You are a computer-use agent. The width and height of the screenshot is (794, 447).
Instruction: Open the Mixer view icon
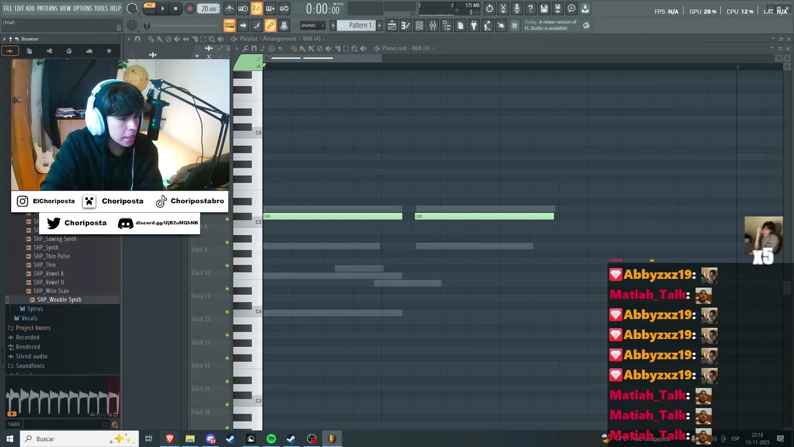point(433,25)
